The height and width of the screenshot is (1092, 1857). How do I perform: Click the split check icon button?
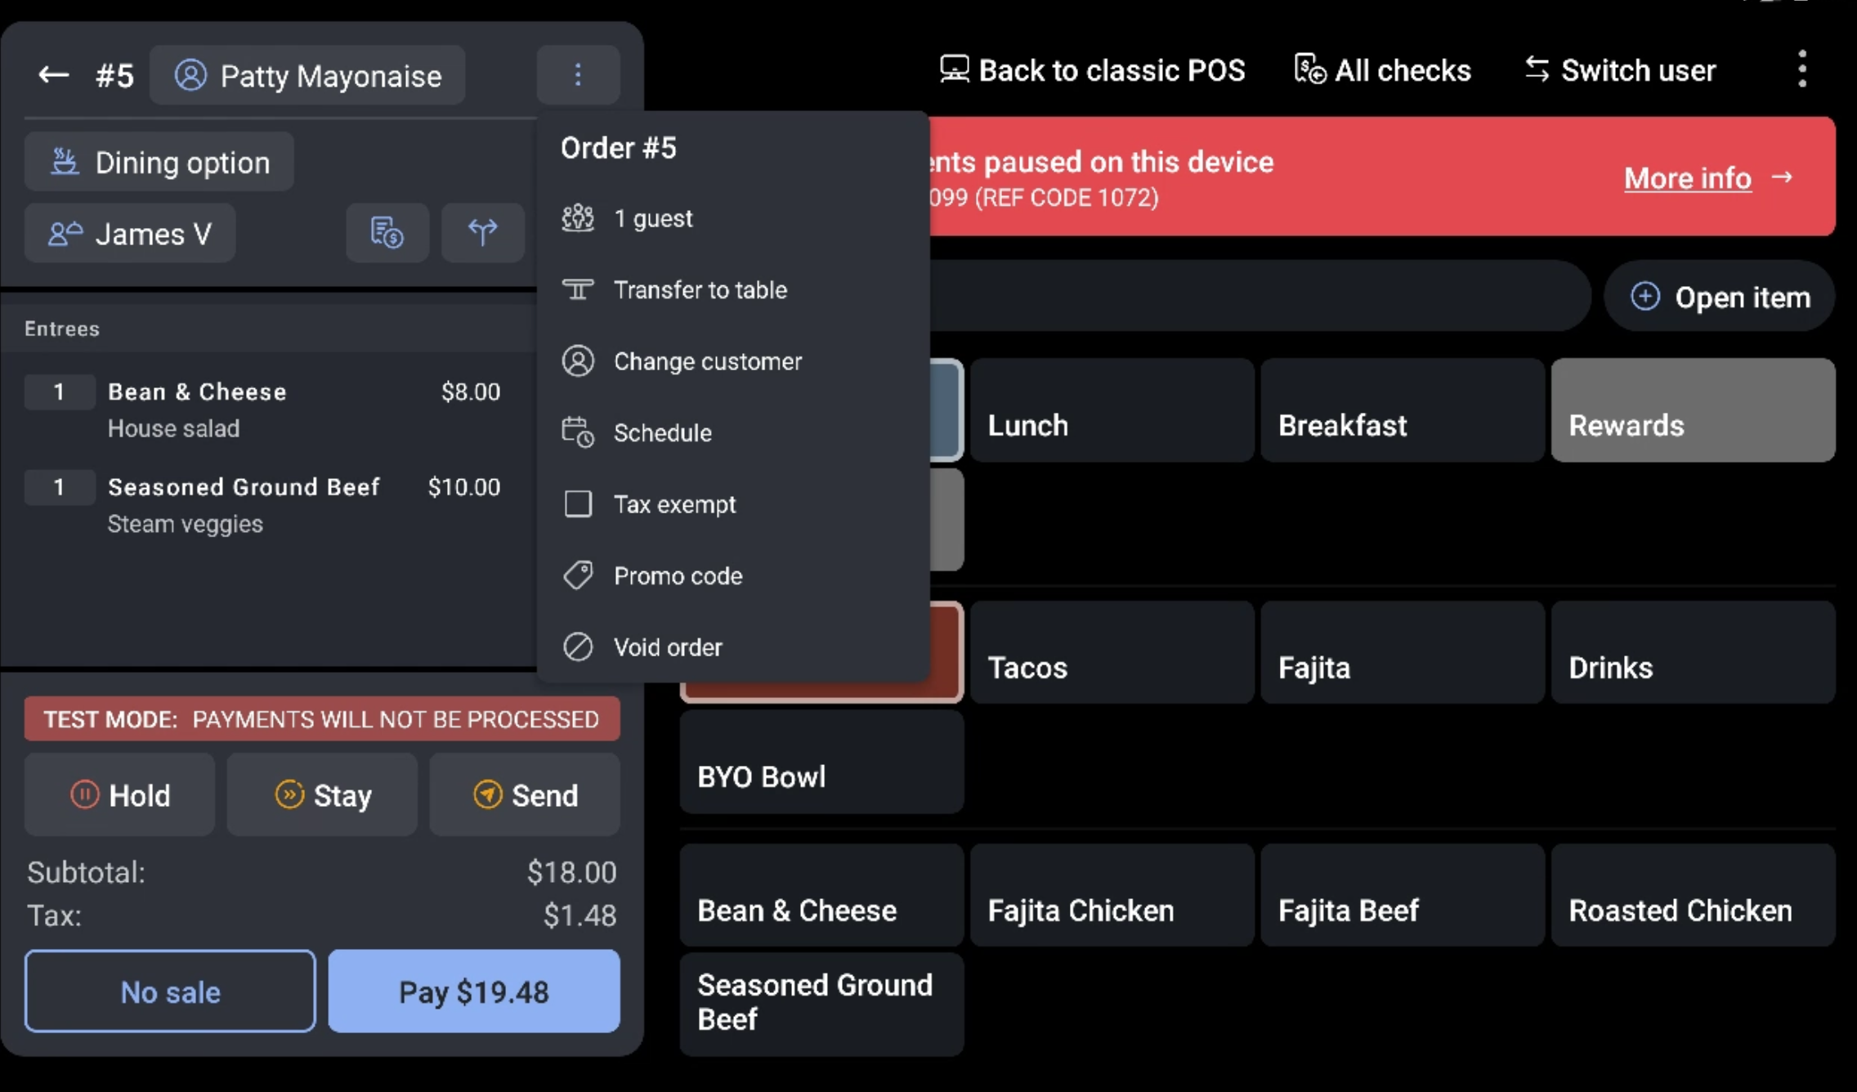pyautogui.click(x=482, y=233)
